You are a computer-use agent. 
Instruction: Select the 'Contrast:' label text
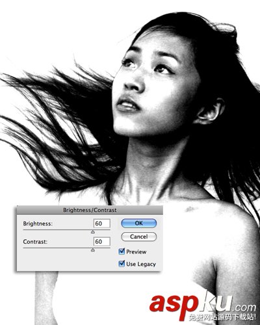pos(35,242)
